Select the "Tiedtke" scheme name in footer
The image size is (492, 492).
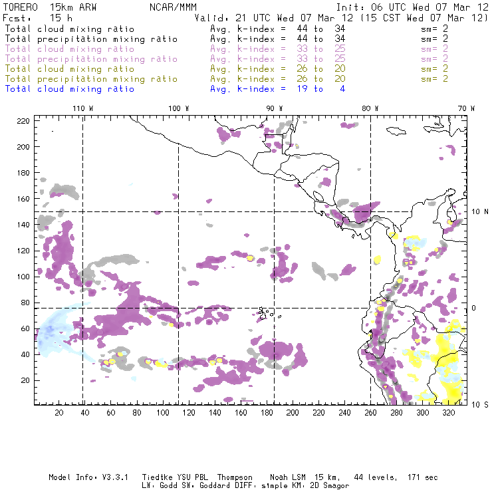tap(158, 477)
